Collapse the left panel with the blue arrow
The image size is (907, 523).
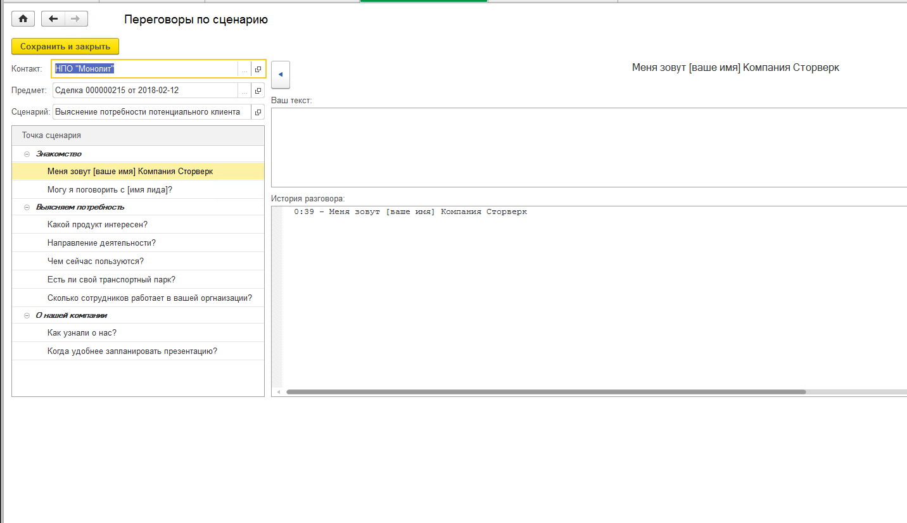pos(280,75)
